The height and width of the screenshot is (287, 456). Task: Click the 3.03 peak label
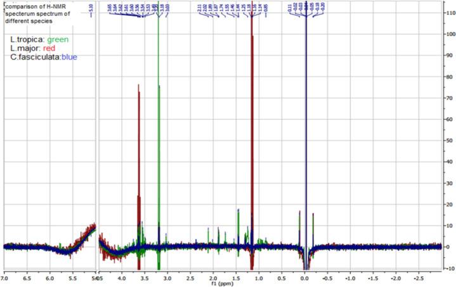point(168,8)
